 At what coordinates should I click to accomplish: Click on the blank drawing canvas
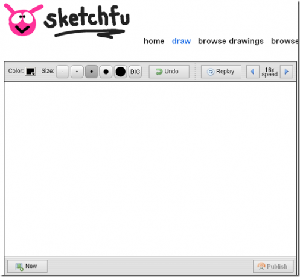pos(150,169)
